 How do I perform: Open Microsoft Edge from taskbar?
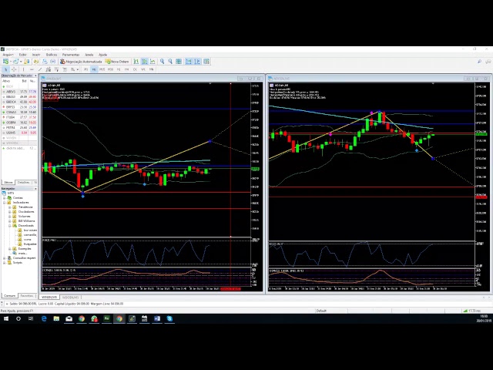tap(44, 318)
